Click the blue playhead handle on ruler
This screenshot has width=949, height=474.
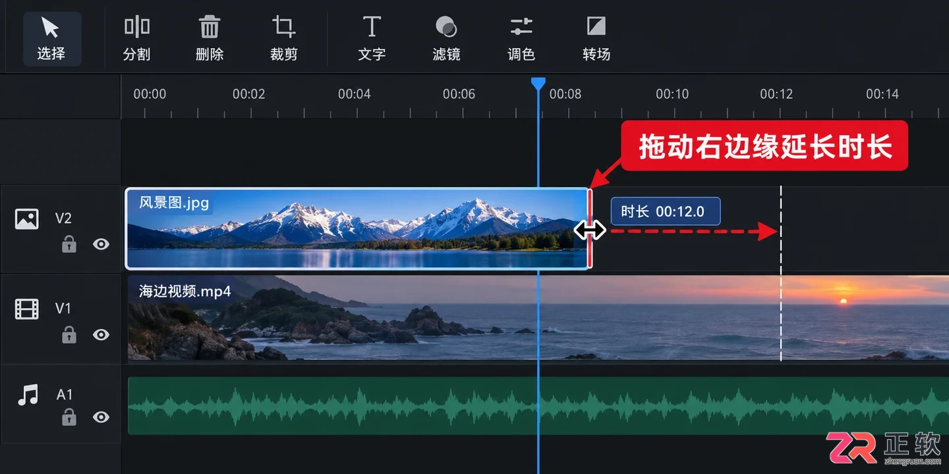[538, 84]
